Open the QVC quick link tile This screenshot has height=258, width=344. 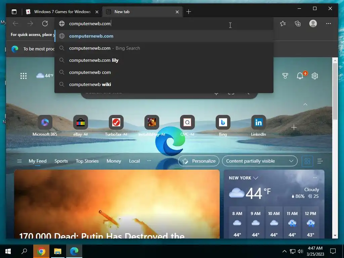187,126
